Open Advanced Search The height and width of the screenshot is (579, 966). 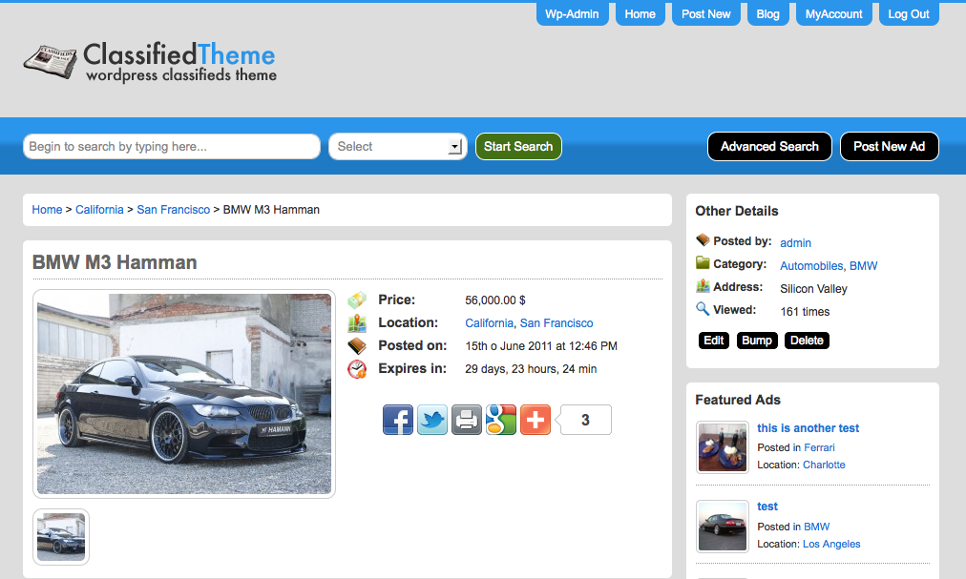click(x=769, y=147)
